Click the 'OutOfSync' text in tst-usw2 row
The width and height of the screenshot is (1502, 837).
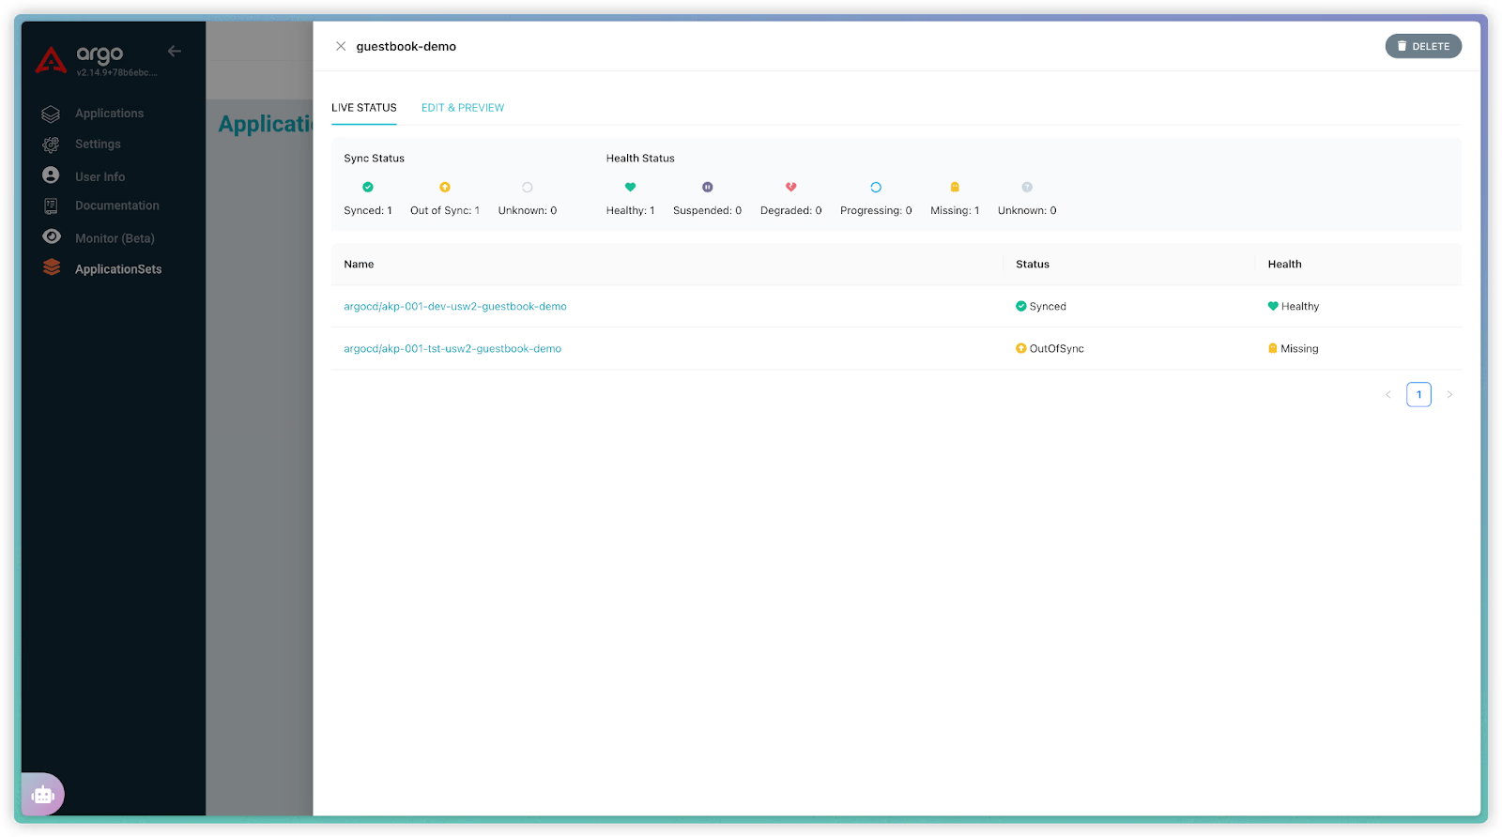[1057, 348]
